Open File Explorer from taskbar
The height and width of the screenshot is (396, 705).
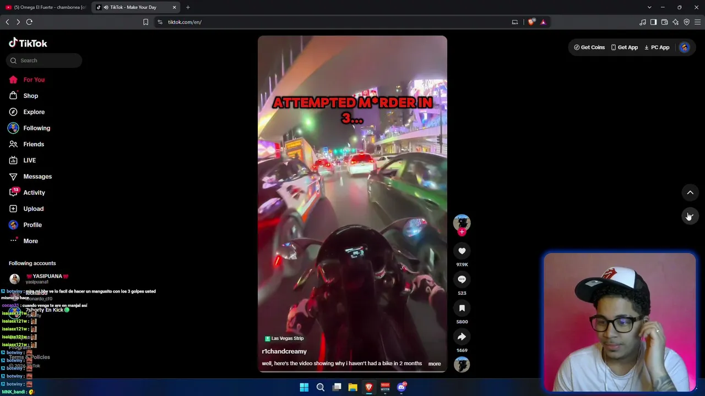tap(352, 387)
